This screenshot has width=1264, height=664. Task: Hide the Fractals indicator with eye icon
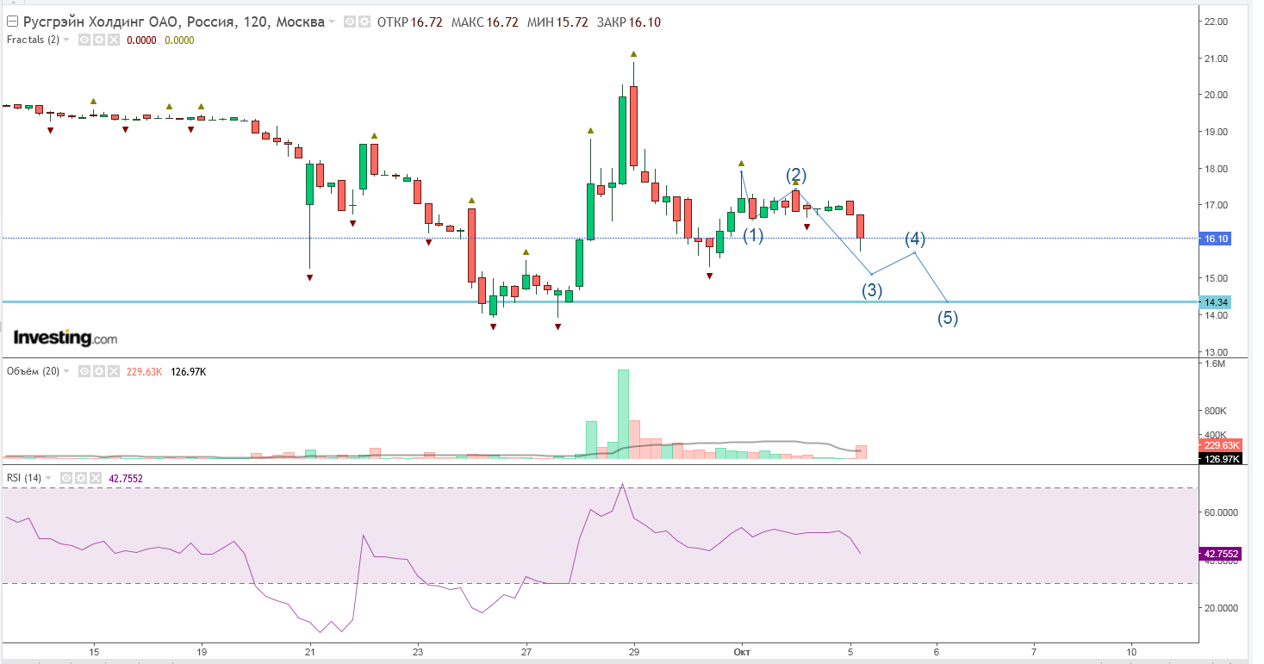(x=84, y=40)
